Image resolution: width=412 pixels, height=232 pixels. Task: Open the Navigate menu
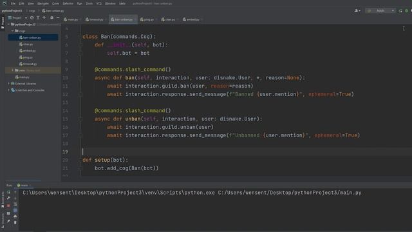coord(43,4)
